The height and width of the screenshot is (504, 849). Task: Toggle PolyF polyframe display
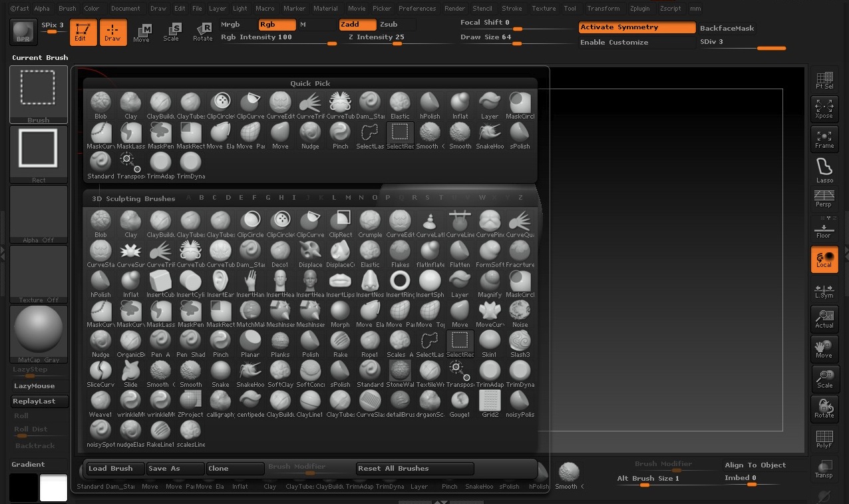tap(824, 438)
